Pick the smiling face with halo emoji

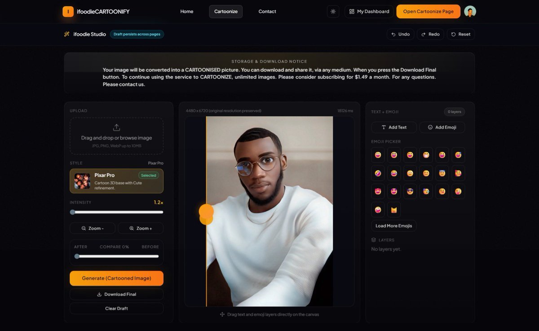[442, 173]
